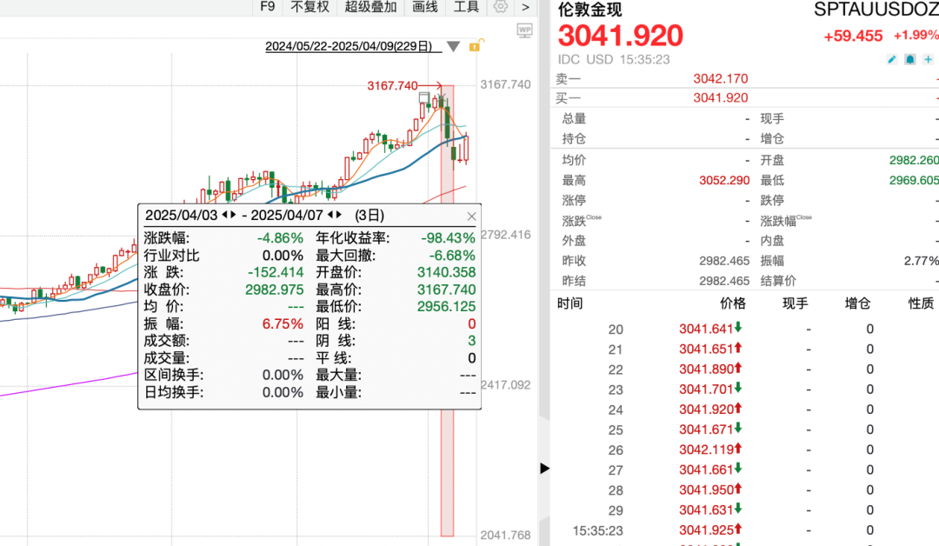Viewport: 939px width, 546px height.
Task: Click the 开盘价 value 3140.358
Action: (446, 272)
